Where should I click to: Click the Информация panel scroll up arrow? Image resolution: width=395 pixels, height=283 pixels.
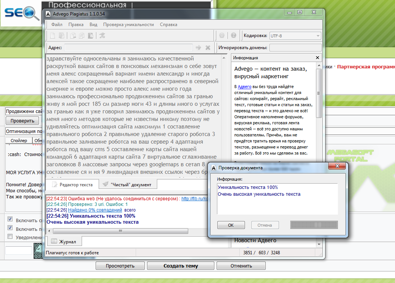319,65
